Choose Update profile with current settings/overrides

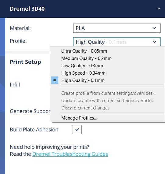coord(108,101)
